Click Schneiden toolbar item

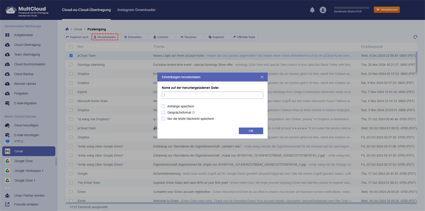133,37
